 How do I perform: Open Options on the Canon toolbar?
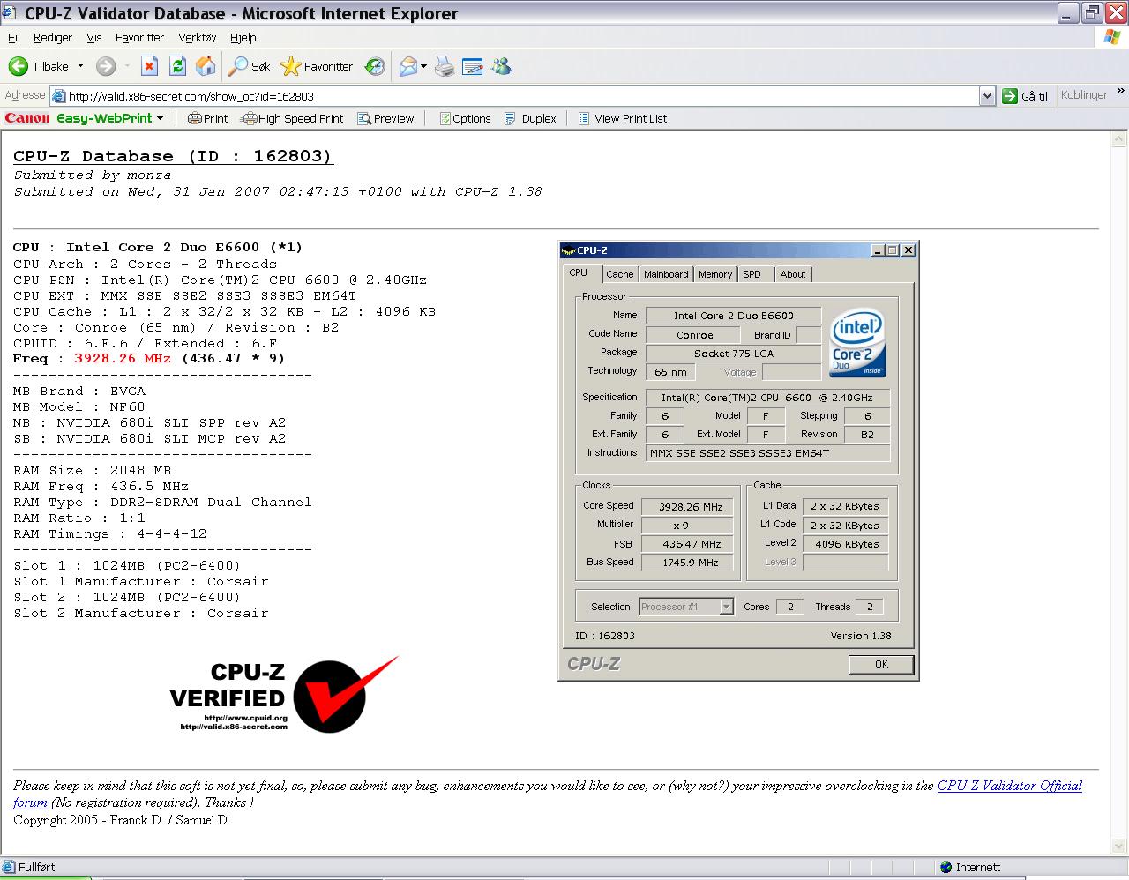pos(465,118)
